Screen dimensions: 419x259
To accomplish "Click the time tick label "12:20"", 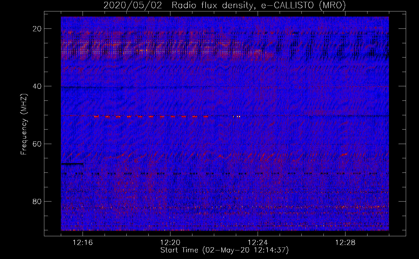I will tap(170, 242).
